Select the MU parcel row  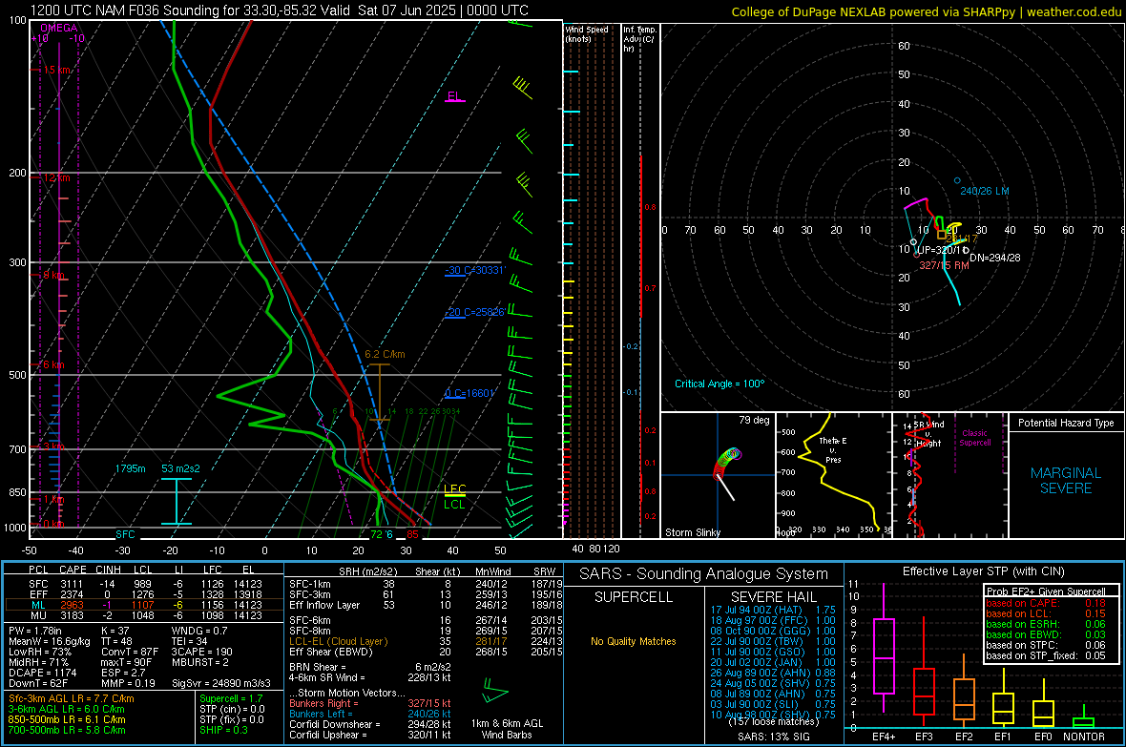click(144, 614)
